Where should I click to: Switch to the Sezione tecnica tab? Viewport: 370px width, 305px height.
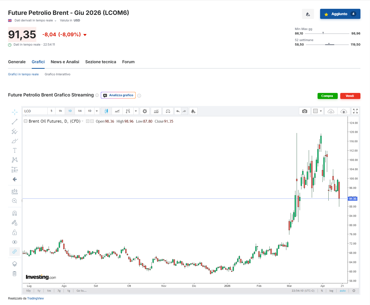[101, 62]
